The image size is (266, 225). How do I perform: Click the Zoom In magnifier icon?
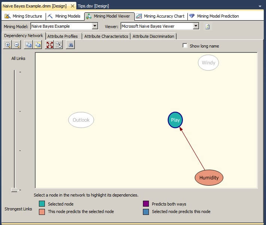tap(7, 45)
